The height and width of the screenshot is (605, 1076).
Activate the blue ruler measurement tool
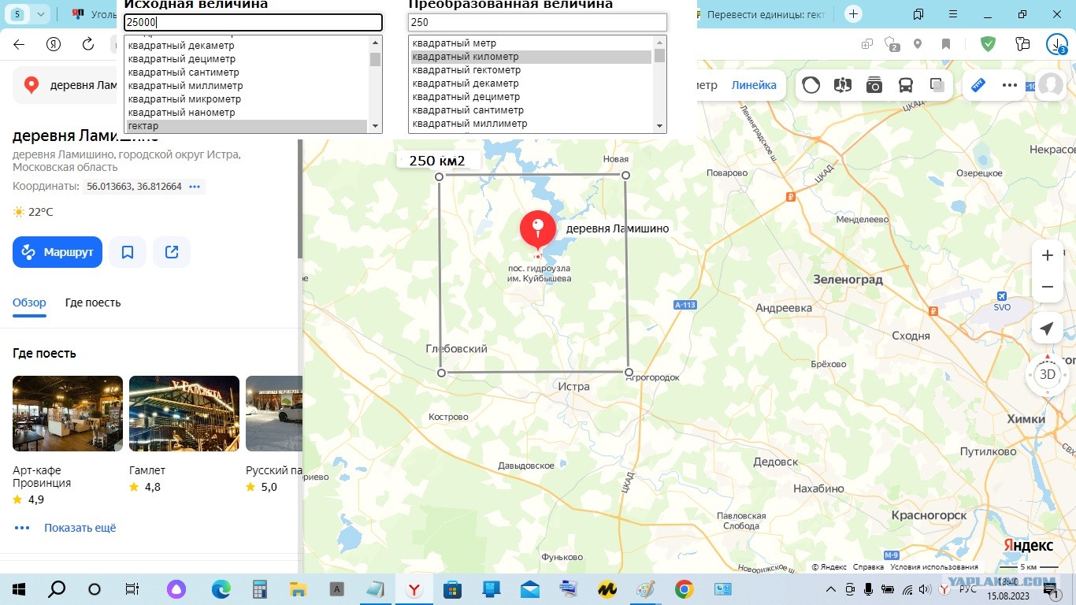(978, 85)
